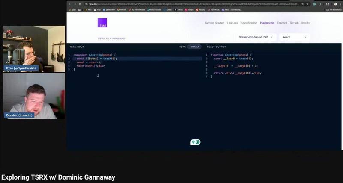Click output line 'const __lazy0 = track(0);'
This screenshot has width=343, height=183.
[x=233, y=59]
